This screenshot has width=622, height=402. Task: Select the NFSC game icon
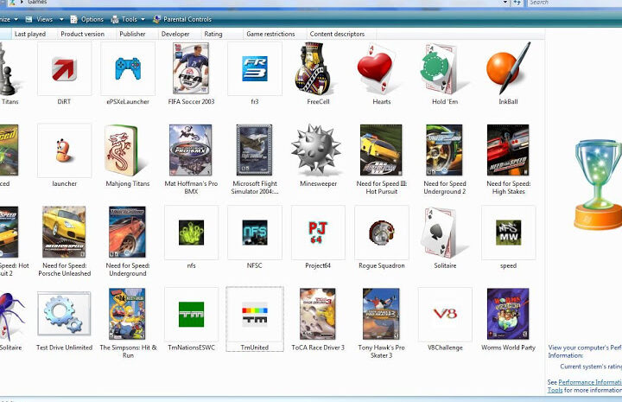(255, 233)
